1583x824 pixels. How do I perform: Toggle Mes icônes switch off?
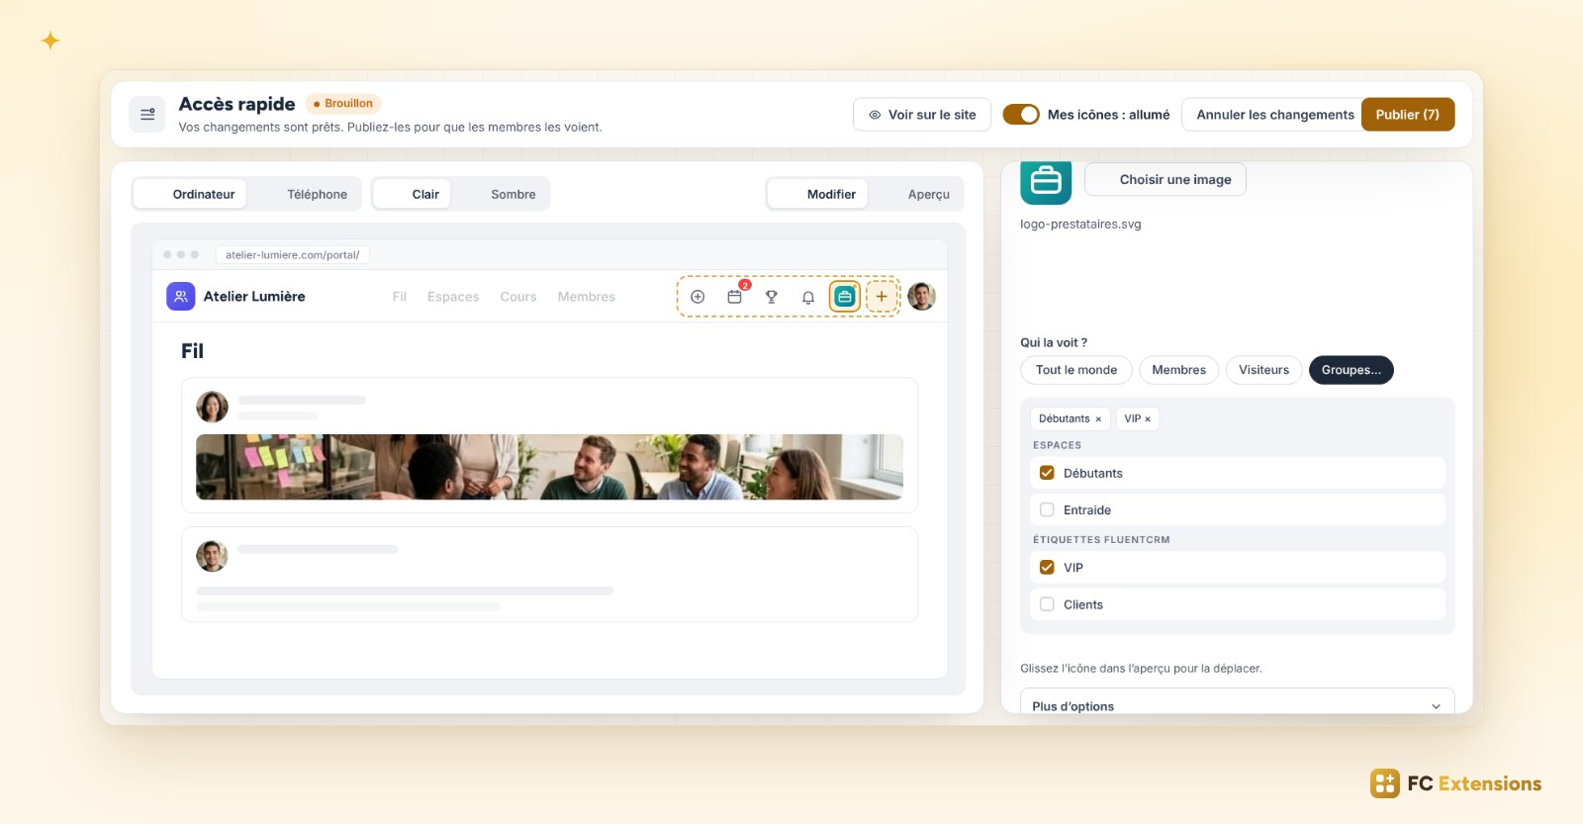coord(1021,115)
